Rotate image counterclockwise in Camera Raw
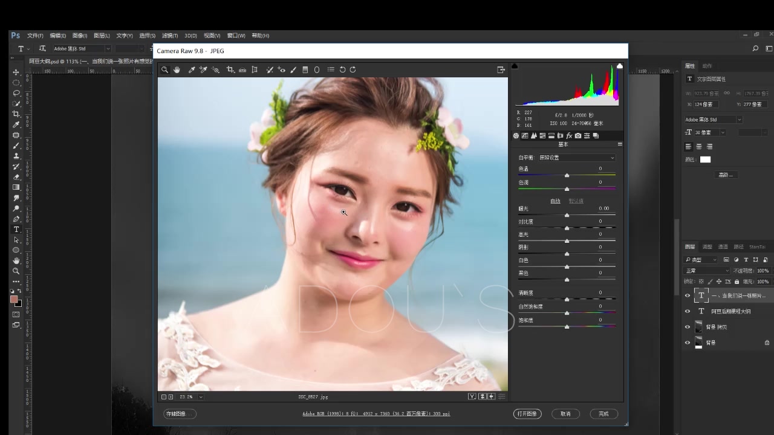Screen dimensions: 774x435 342,70
